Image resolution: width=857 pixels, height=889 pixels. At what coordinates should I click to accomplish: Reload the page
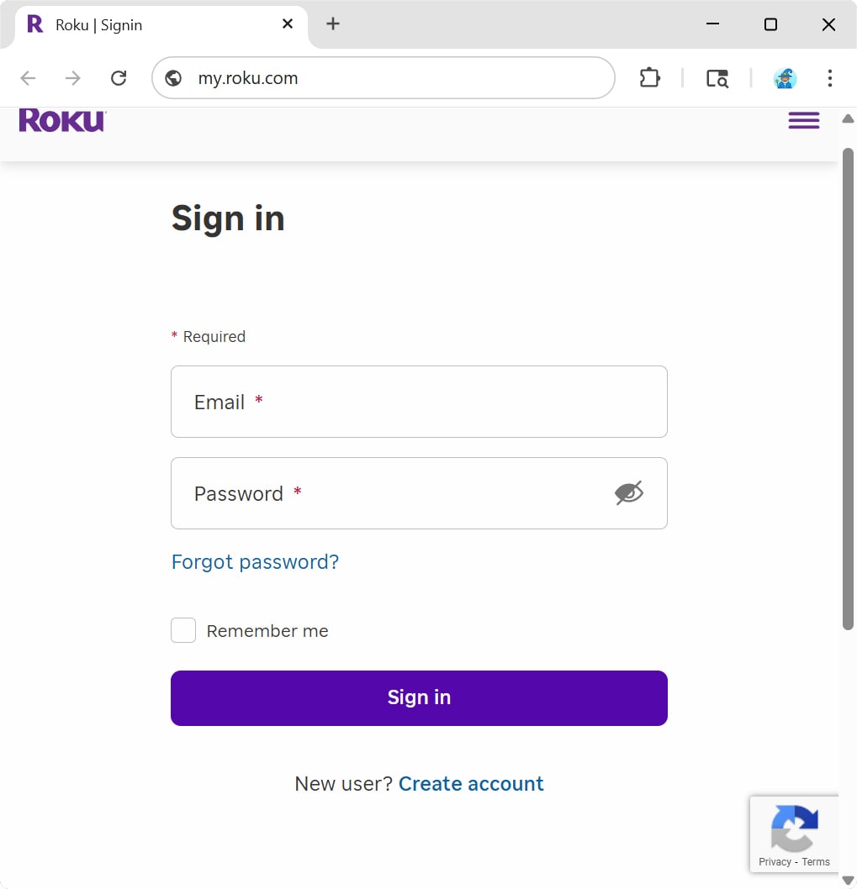(x=119, y=78)
